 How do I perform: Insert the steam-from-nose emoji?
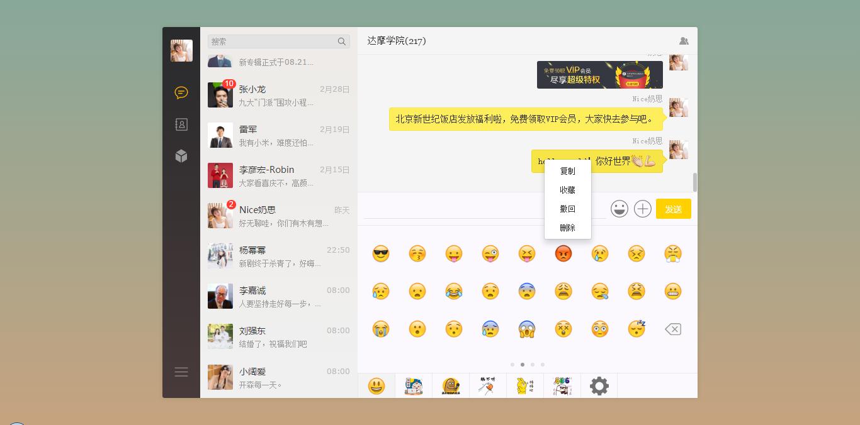673,253
